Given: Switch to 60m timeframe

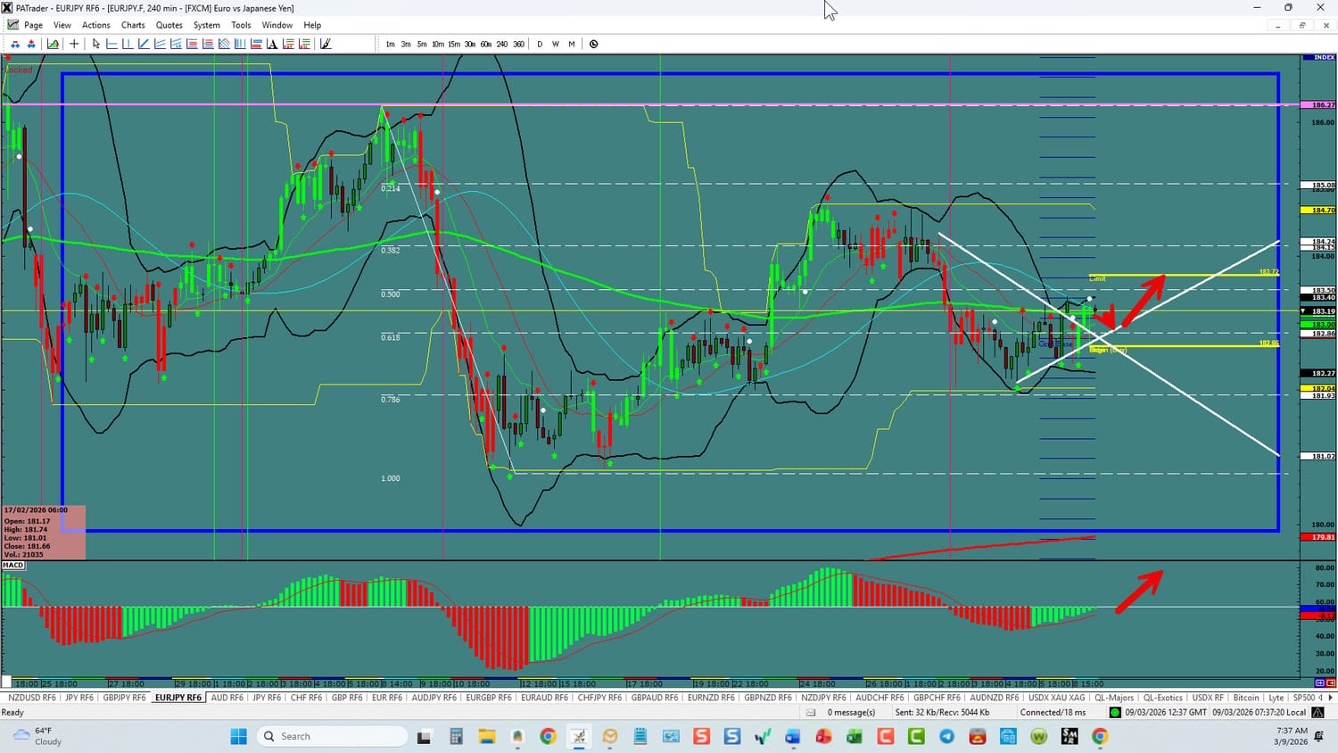Looking at the screenshot, I should 486,44.
